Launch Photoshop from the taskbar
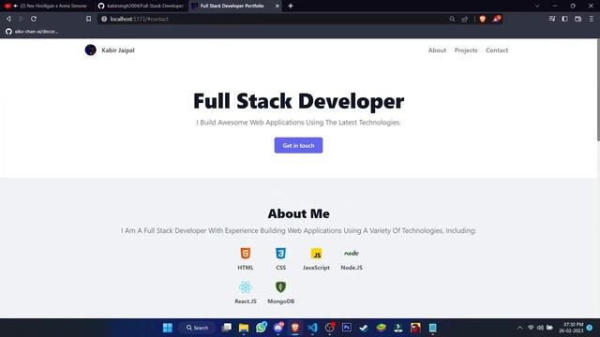 tap(347, 328)
